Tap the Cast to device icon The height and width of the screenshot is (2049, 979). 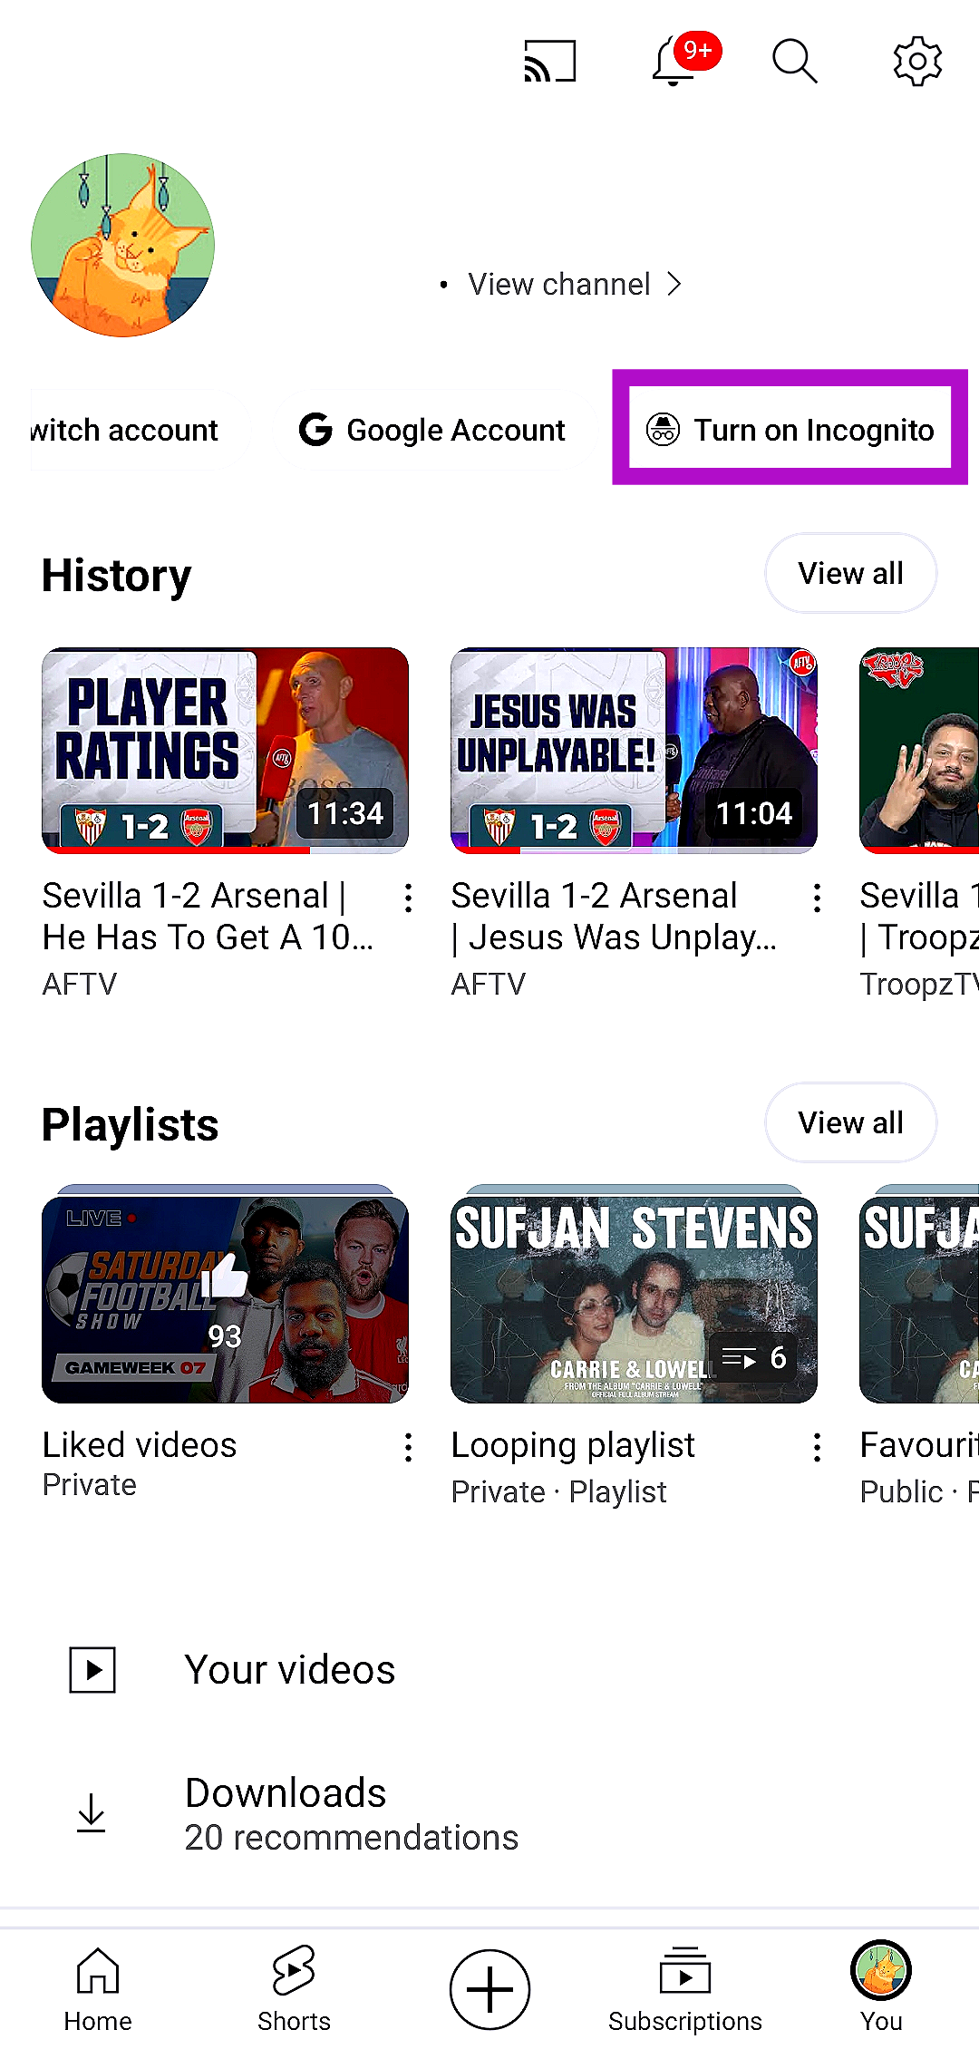(550, 62)
